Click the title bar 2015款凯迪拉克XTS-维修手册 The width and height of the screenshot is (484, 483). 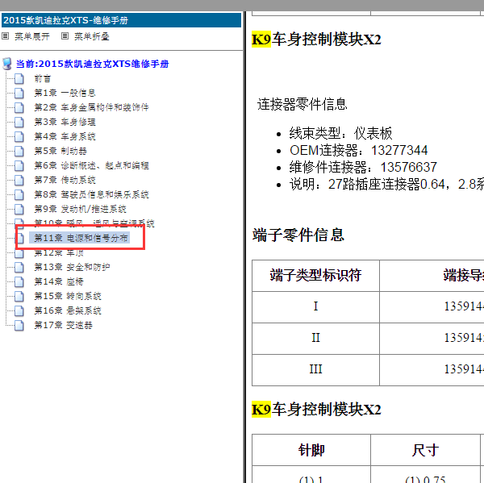tap(121, 20)
